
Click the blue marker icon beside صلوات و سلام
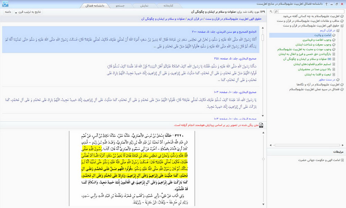329,59
